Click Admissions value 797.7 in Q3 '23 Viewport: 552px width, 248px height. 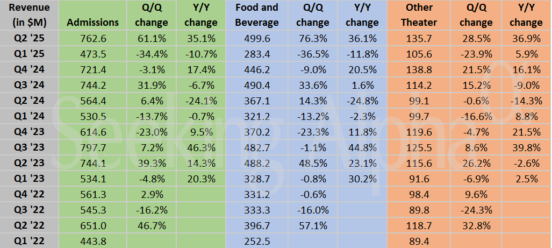coord(92,148)
